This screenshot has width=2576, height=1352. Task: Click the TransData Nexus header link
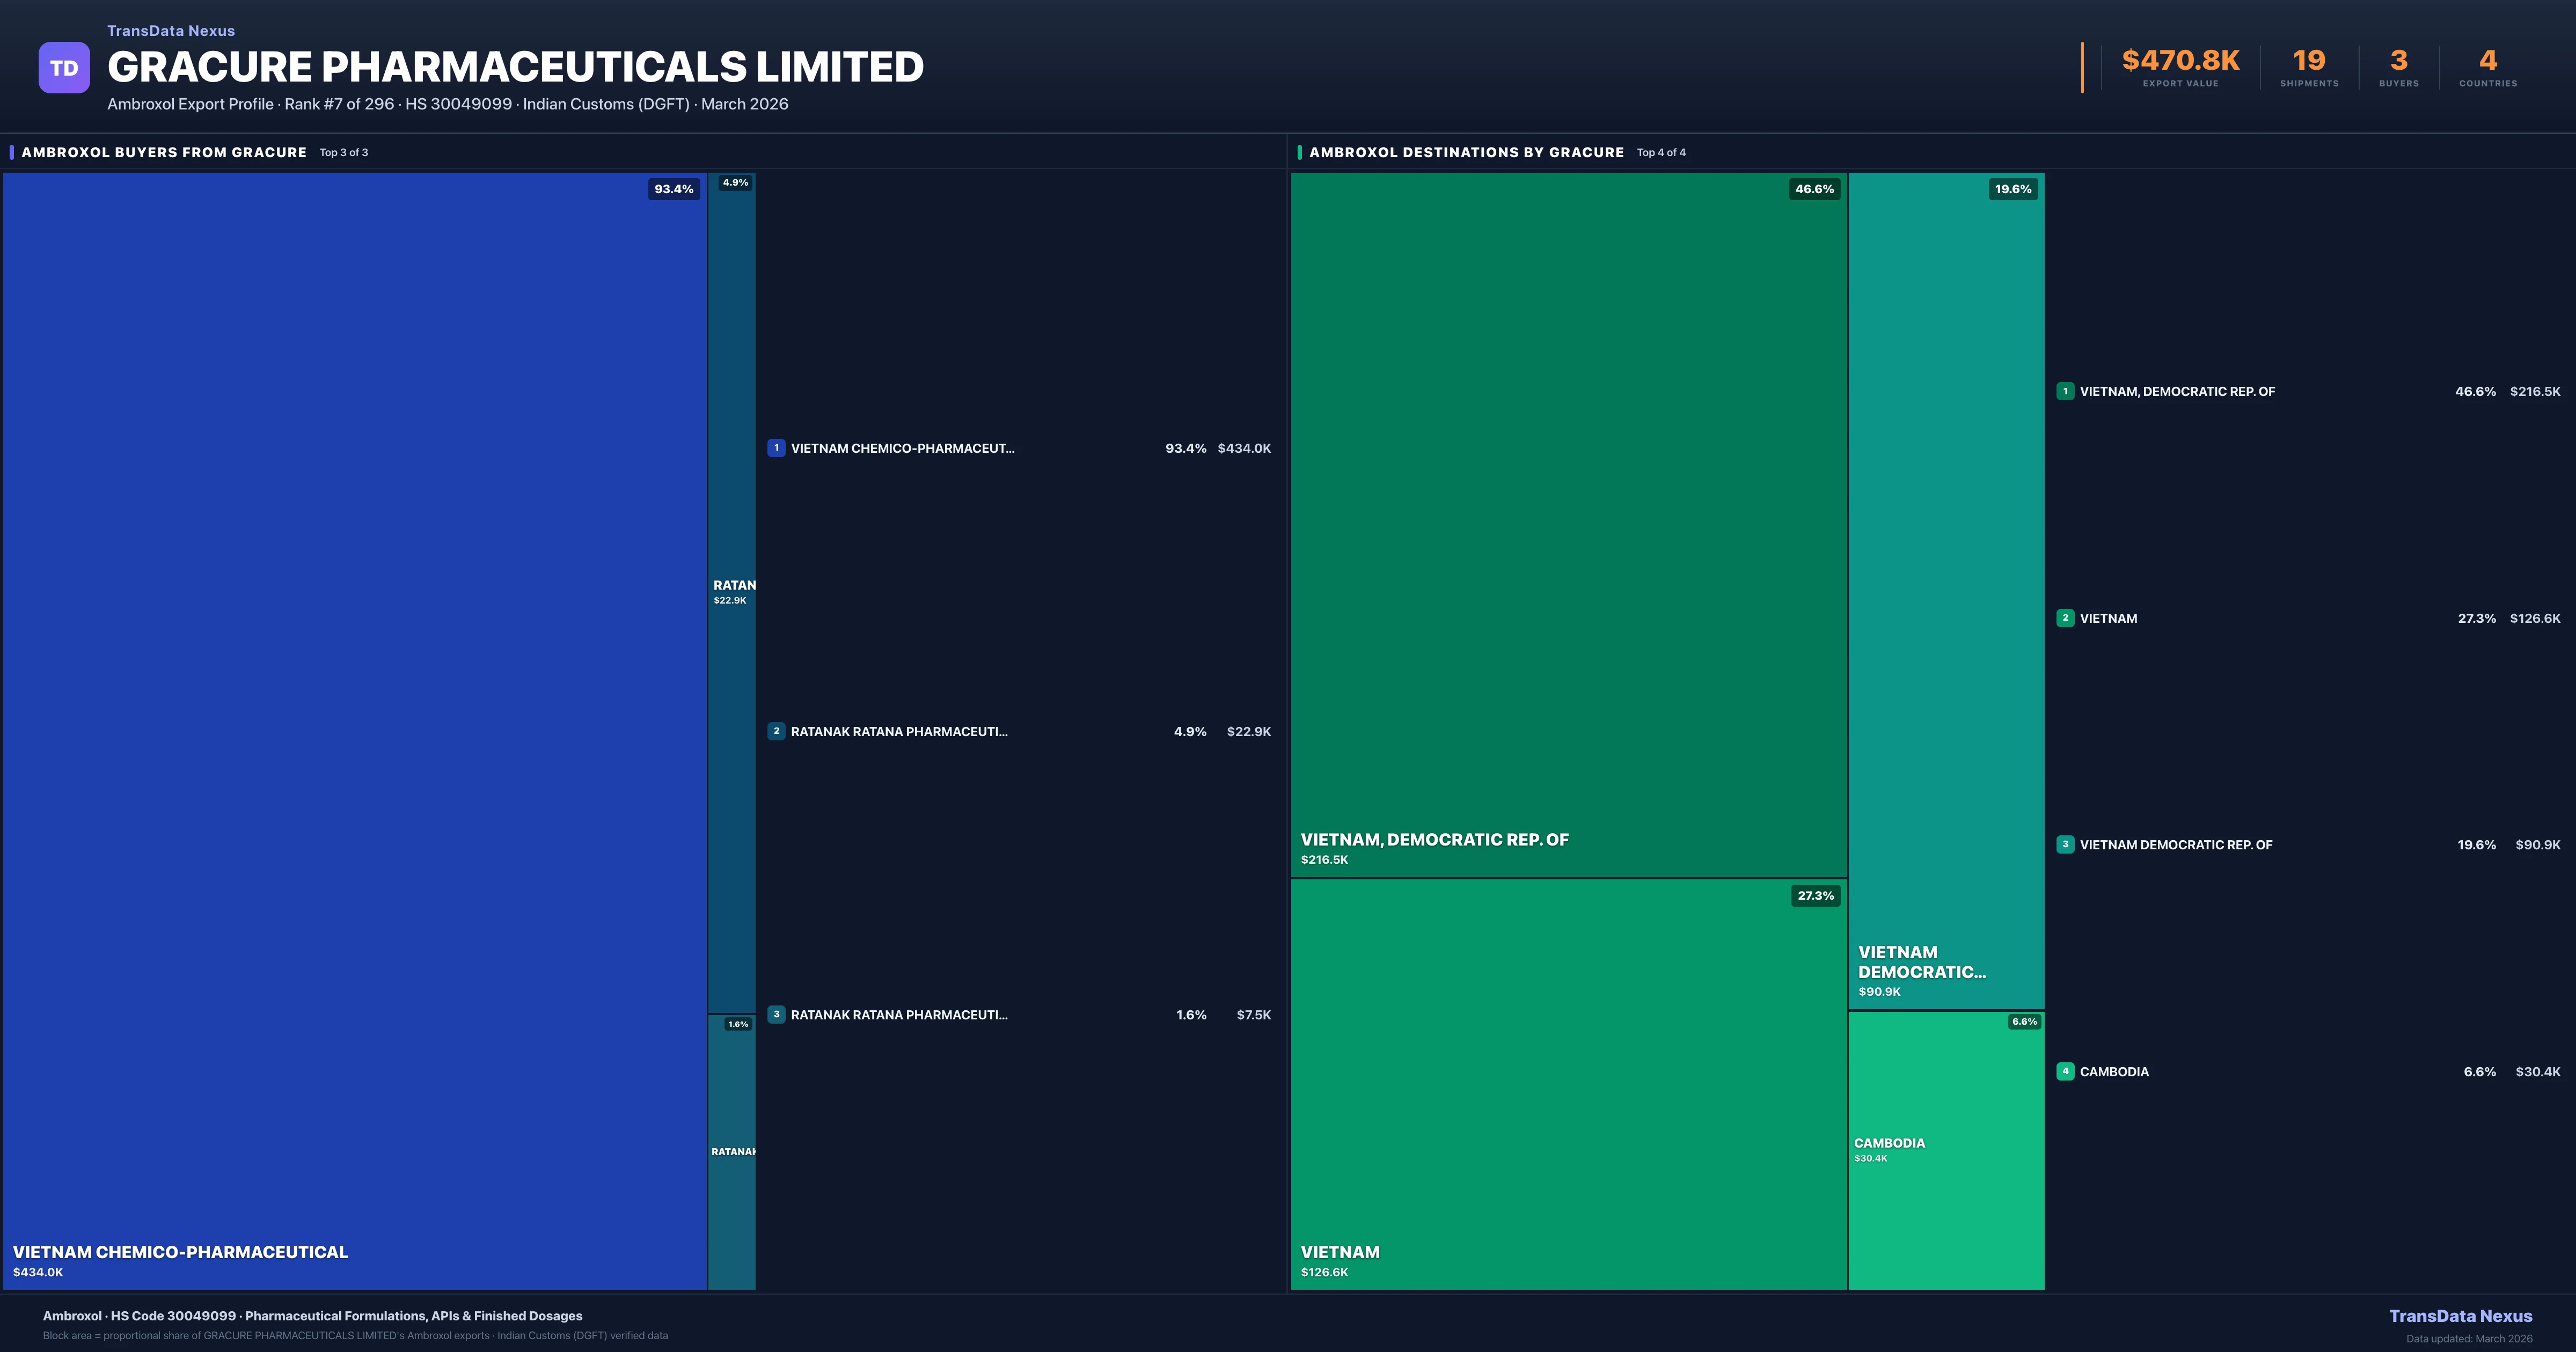pos(171,31)
